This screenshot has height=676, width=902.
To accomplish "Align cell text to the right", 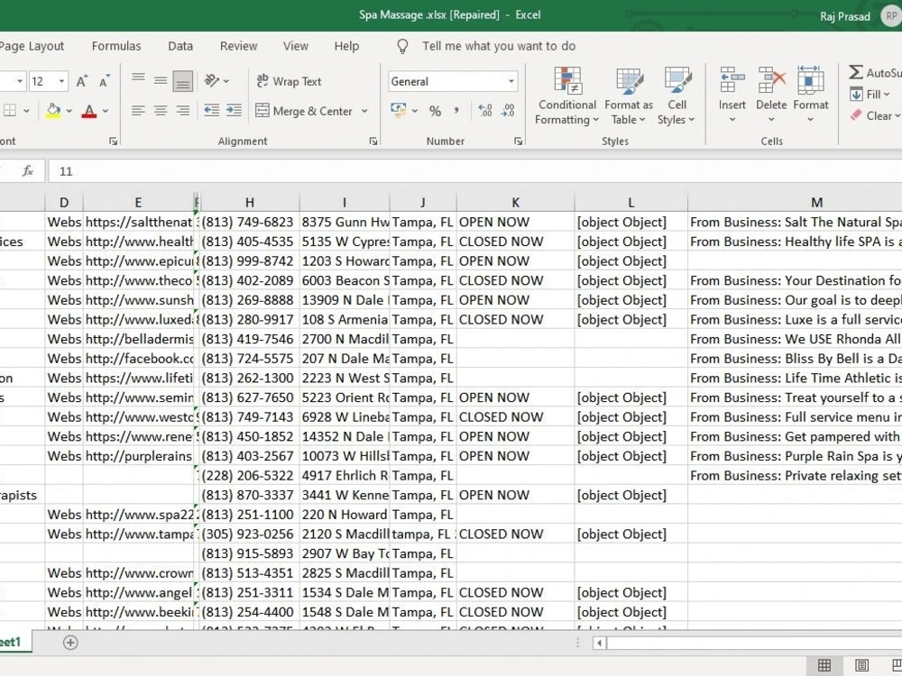I will tap(183, 110).
